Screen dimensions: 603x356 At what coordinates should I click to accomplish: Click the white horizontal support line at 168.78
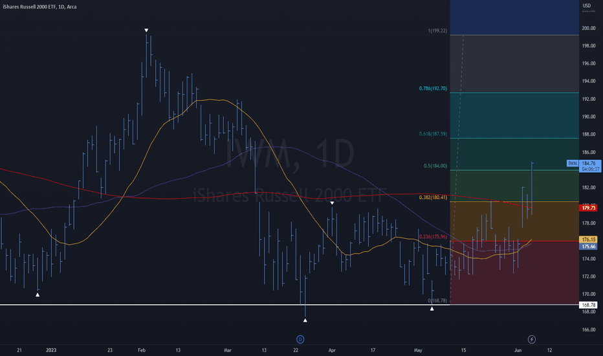[225, 305]
